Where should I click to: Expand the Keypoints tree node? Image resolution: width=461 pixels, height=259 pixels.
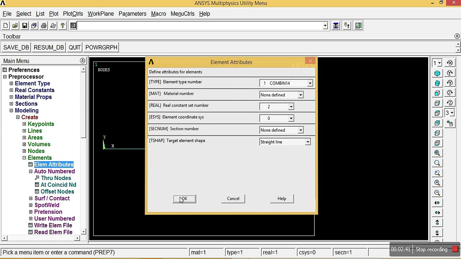pos(24,124)
